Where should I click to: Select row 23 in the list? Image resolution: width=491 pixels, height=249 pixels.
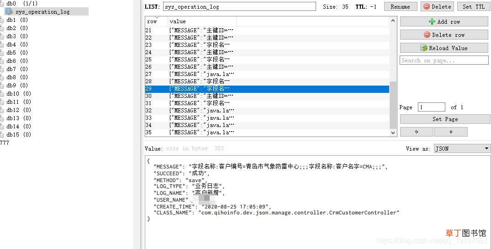[x=267, y=45]
